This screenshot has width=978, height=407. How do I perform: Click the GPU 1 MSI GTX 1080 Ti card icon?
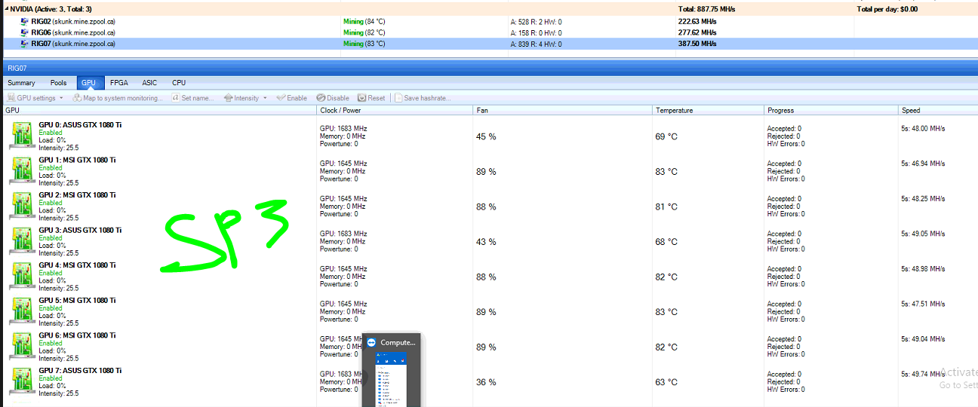point(22,172)
